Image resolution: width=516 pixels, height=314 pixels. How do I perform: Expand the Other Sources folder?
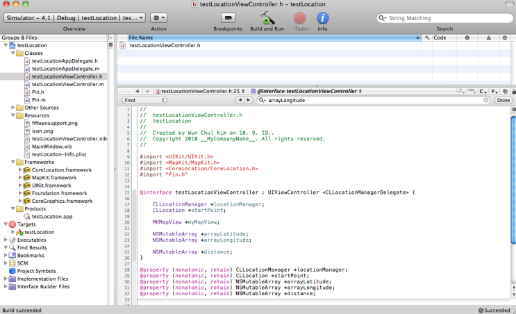(x=13, y=107)
